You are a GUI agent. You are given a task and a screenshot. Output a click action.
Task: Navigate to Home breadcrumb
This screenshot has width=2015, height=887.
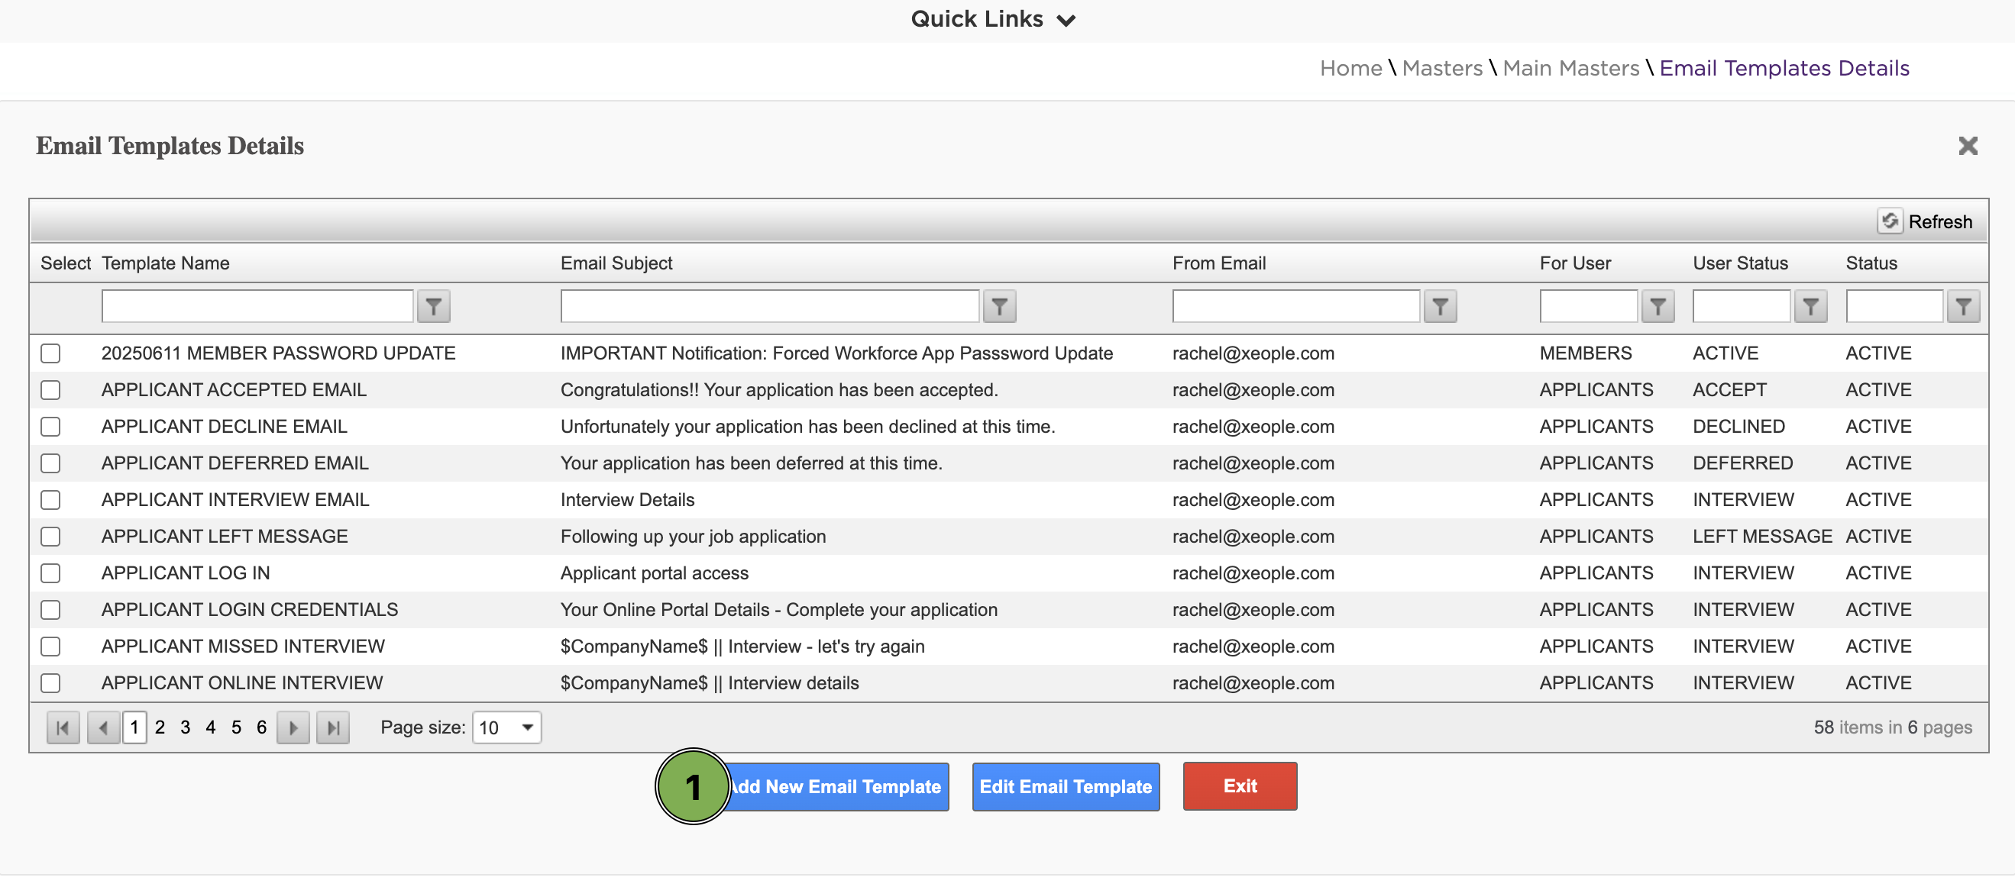click(x=1351, y=68)
